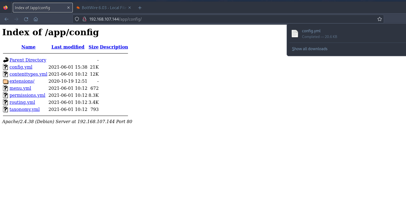
Task: Click the config.yml file icon
Action: [6, 67]
